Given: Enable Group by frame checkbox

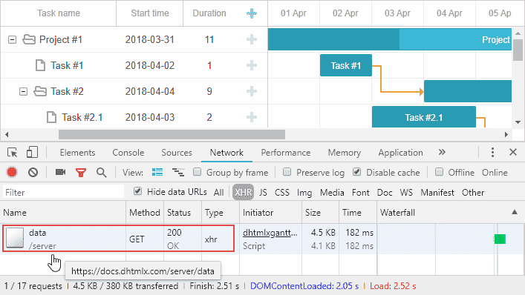Looking at the screenshot, I should pyautogui.click(x=198, y=172).
